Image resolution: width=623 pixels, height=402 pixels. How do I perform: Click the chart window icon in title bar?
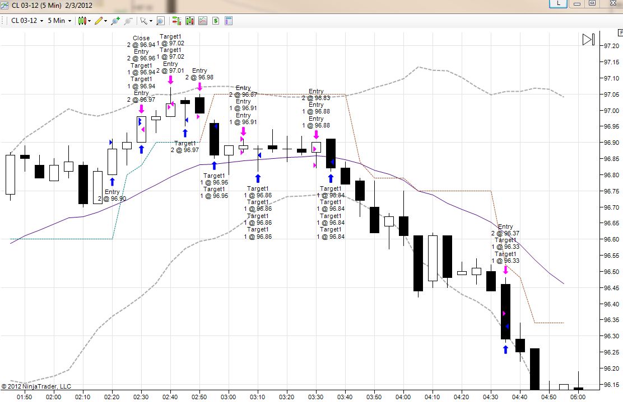coord(4,5)
